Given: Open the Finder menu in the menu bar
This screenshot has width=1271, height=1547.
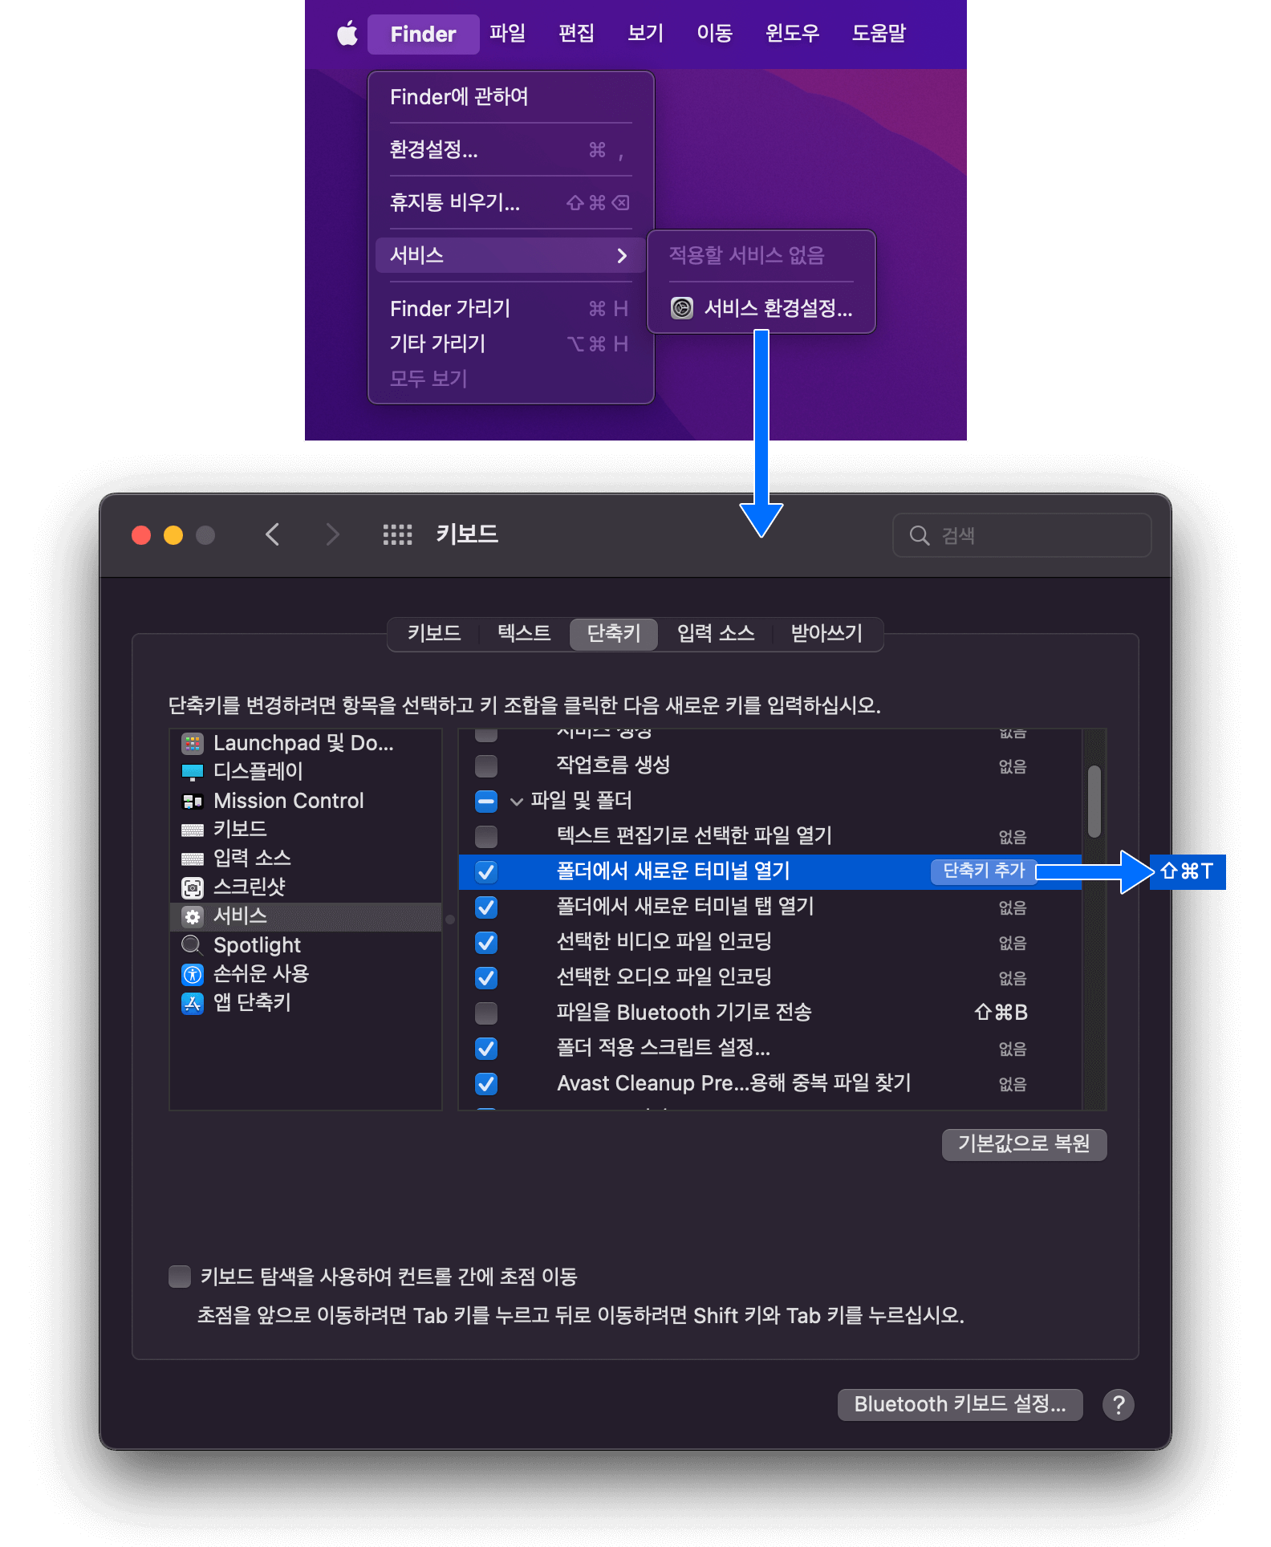Looking at the screenshot, I should pos(423,34).
